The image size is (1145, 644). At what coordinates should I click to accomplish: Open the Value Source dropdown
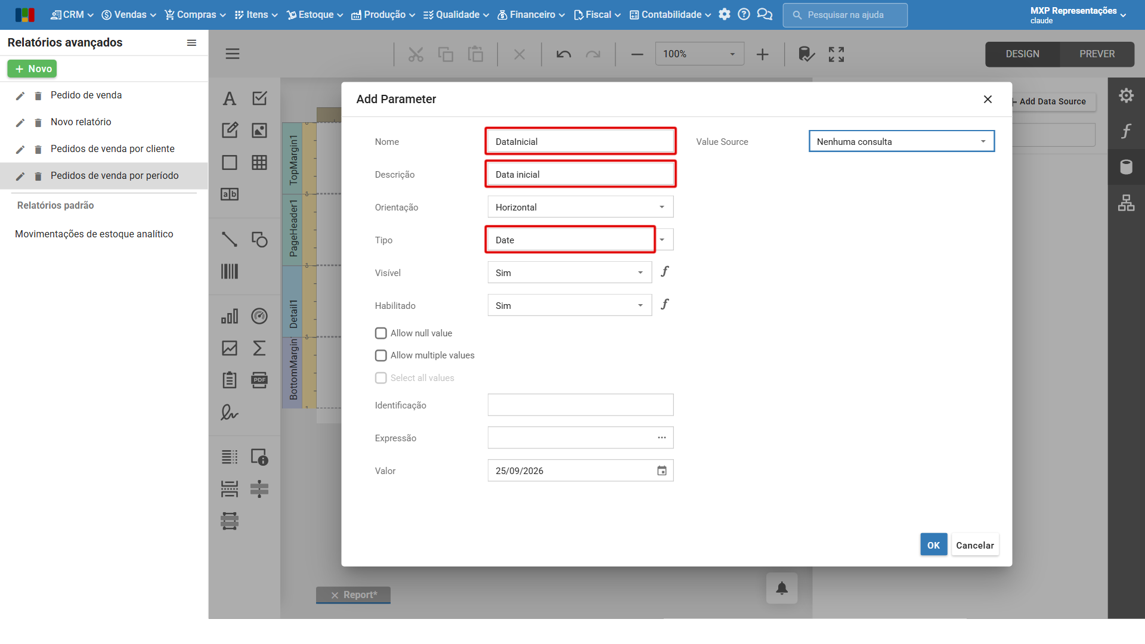tap(902, 141)
